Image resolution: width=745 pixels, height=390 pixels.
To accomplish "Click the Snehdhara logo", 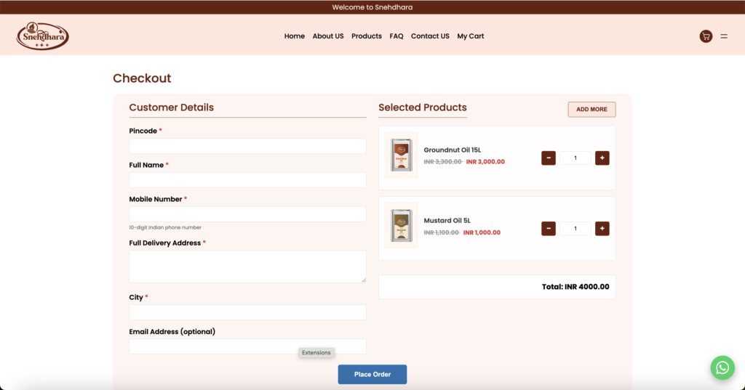I will pos(42,36).
